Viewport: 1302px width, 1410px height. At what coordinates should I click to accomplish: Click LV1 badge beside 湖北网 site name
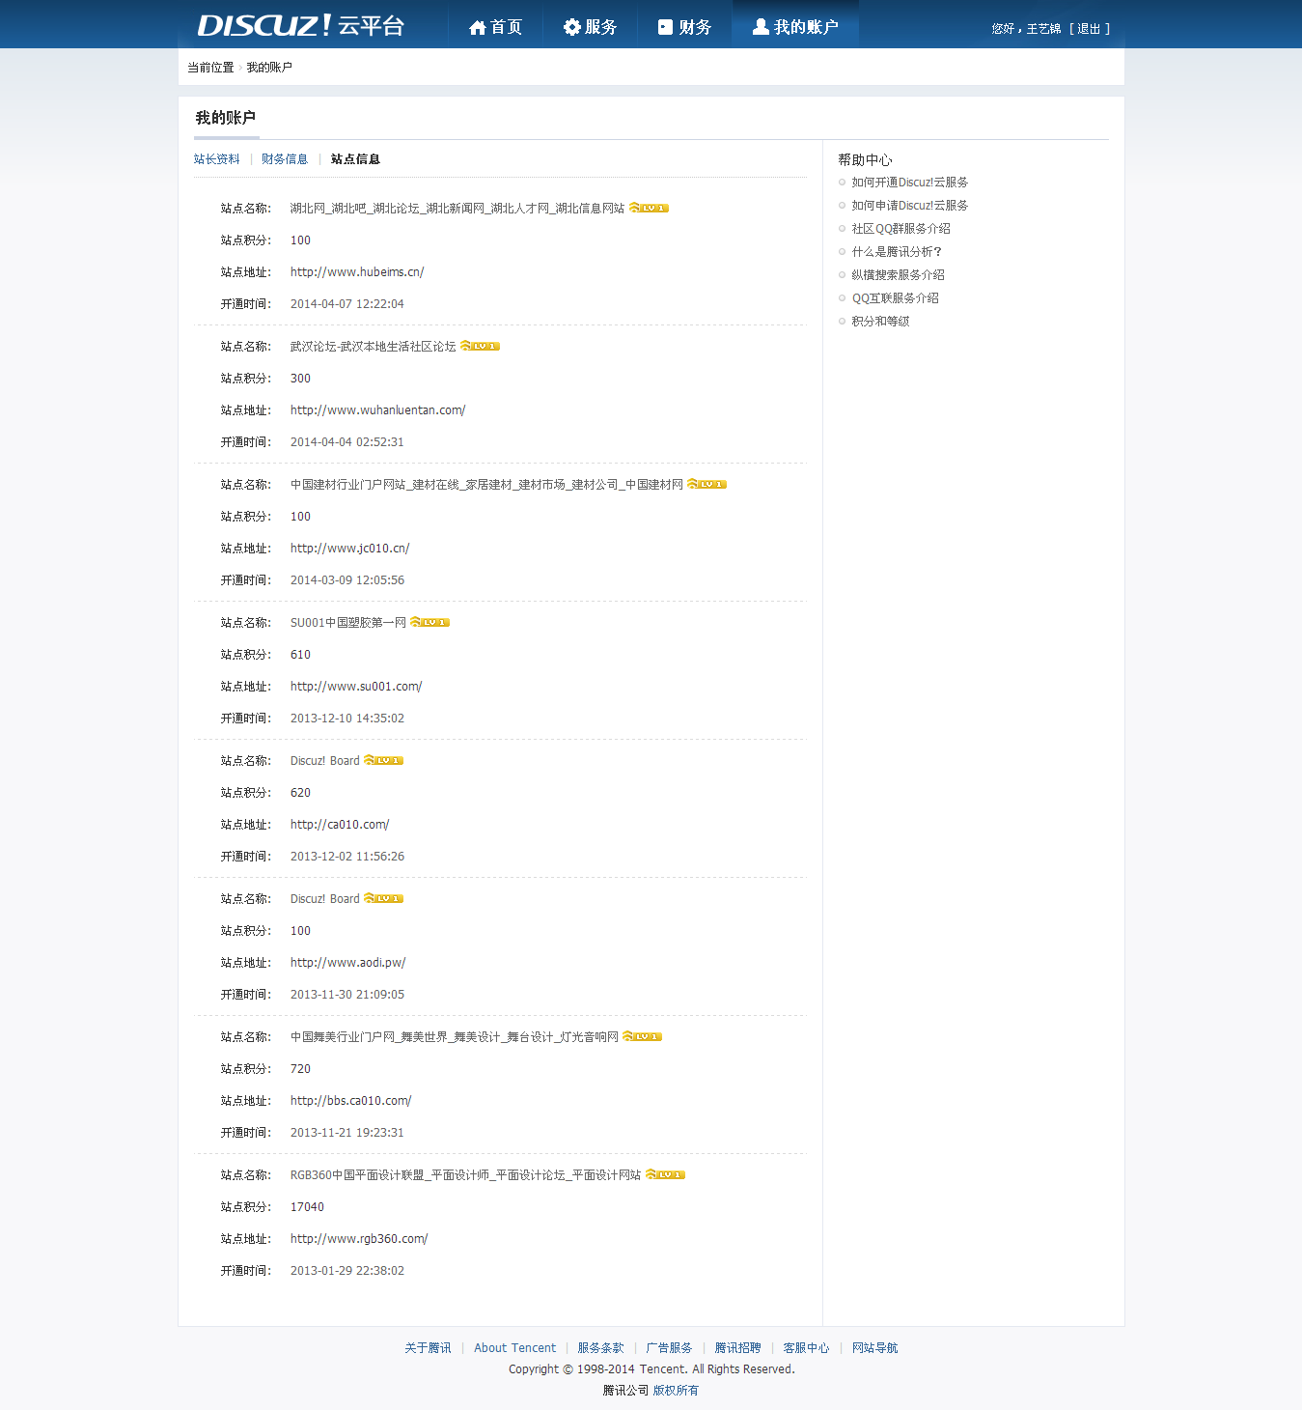[648, 207]
